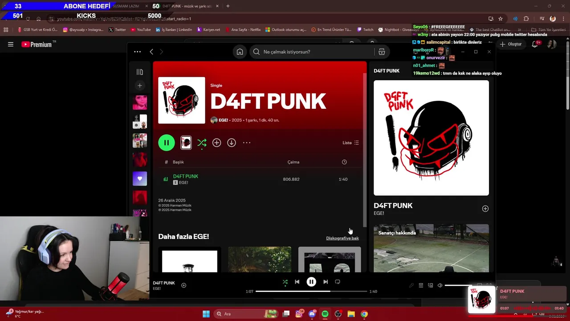
Task: Toggle shuffle in bottom player bar
Action: click(x=285, y=282)
